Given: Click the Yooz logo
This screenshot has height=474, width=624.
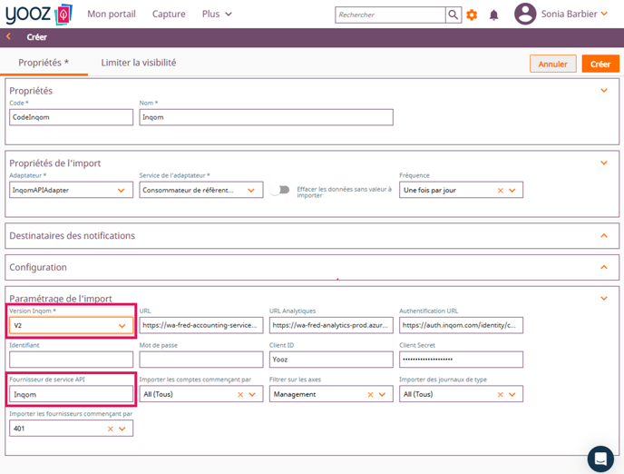Looking at the screenshot, I should 38,15.
